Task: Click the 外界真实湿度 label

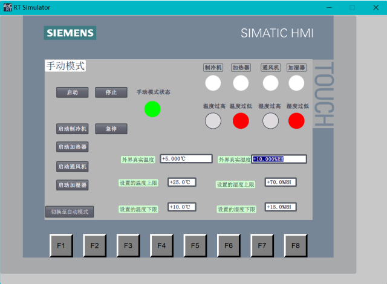Action: coord(235,160)
